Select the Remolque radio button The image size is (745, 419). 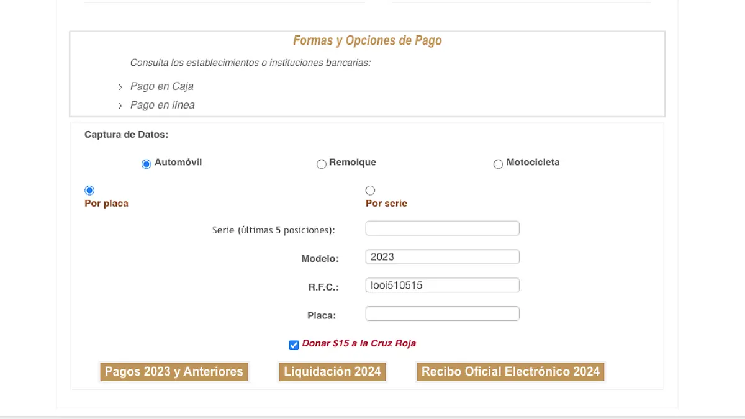(x=322, y=164)
